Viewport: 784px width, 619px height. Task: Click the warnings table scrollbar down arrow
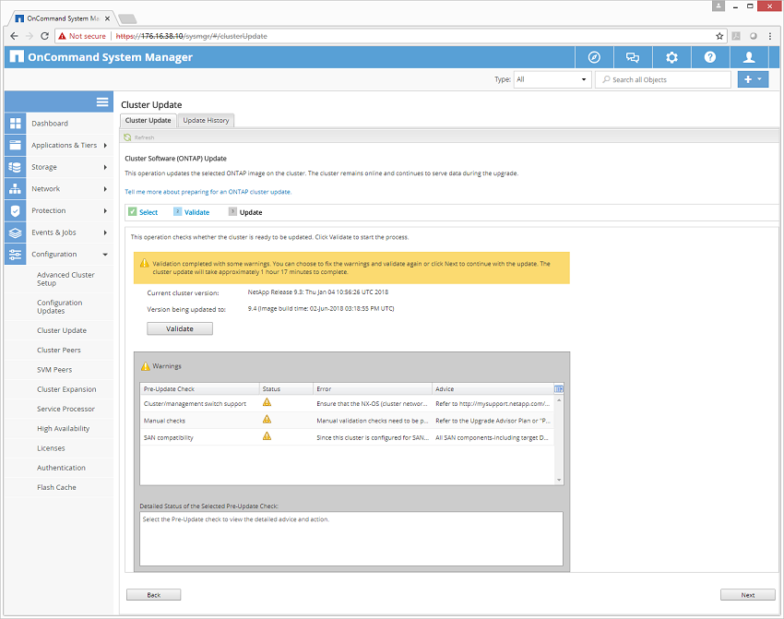559,480
